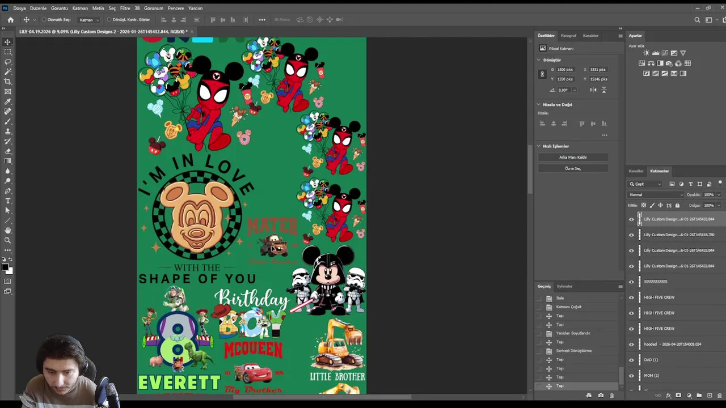The width and height of the screenshot is (726, 408).
Task: Create a new group folder in Layers
Action: pos(699,396)
